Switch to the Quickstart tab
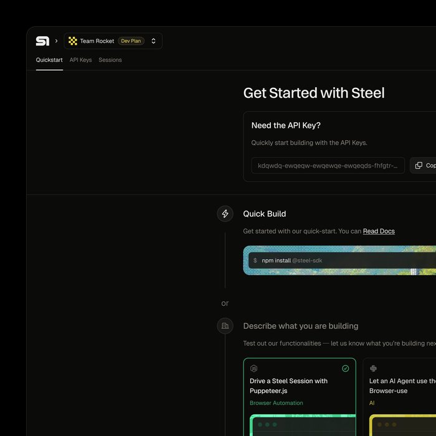Image resolution: width=436 pixels, height=436 pixels. [49, 60]
